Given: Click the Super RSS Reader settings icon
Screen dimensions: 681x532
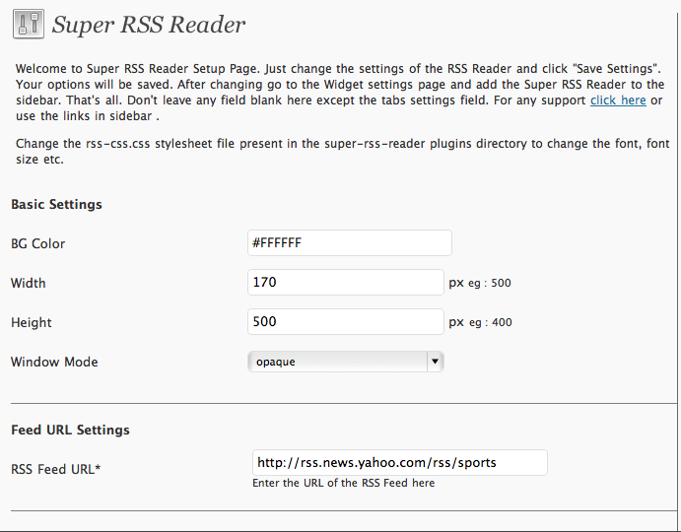Looking at the screenshot, I should pos(29,25).
